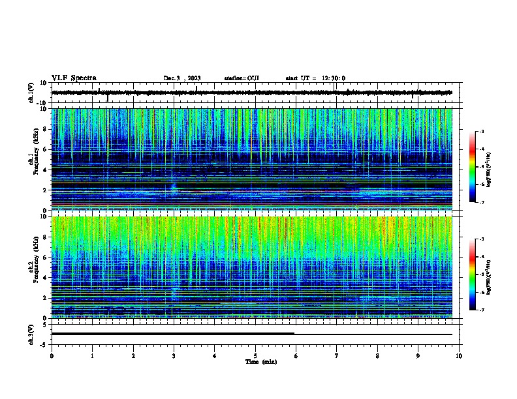Screen dimensions: 517x399
Task: Click the "Time (min)" axis title
Action: (x=261, y=362)
